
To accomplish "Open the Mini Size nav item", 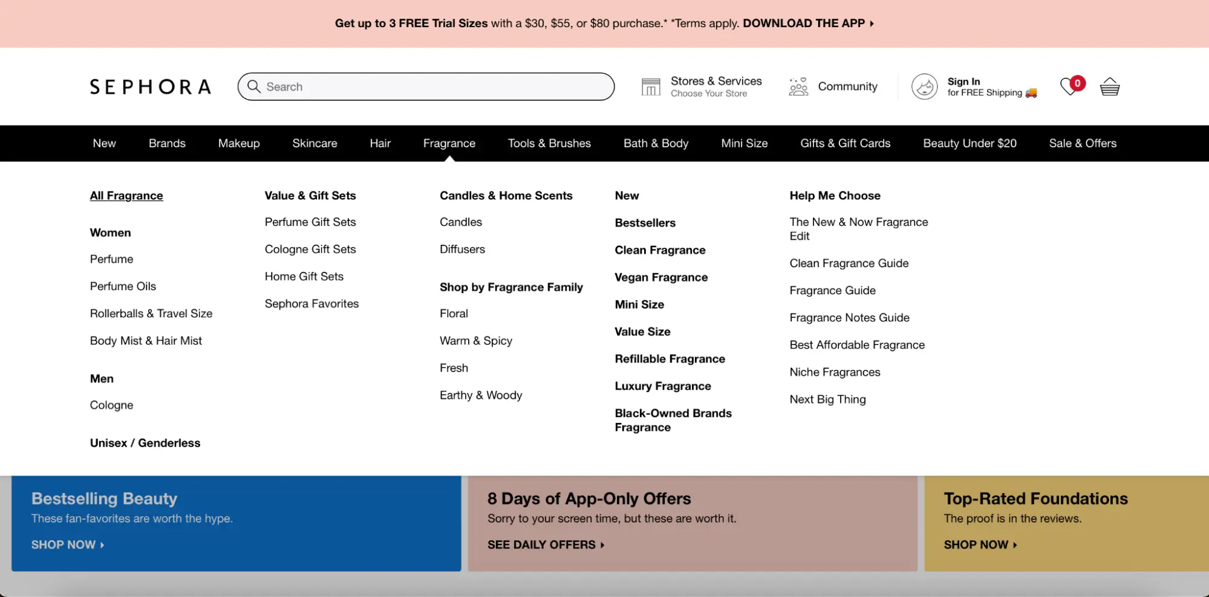I will (x=744, y=143).
